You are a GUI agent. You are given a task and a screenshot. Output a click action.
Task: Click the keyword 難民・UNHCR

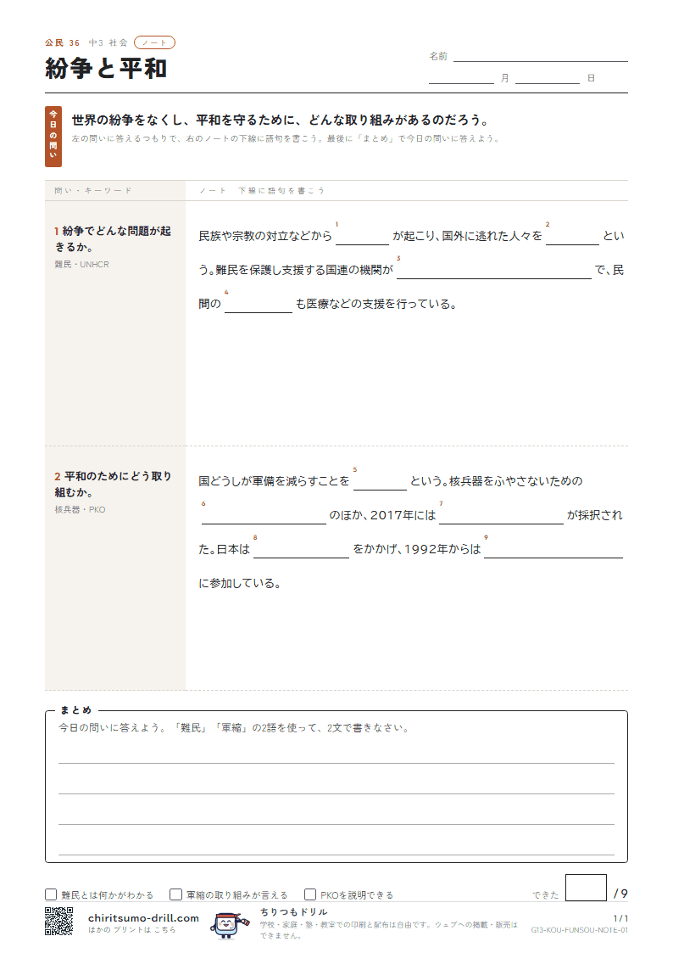(82, 265)
